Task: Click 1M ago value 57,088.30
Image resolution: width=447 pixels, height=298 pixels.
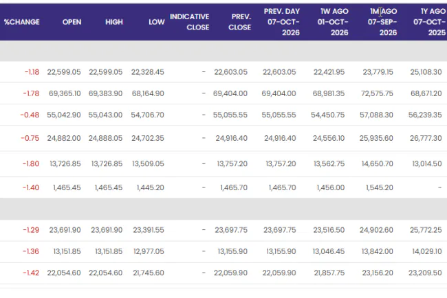Action: (x=376, y=115)
